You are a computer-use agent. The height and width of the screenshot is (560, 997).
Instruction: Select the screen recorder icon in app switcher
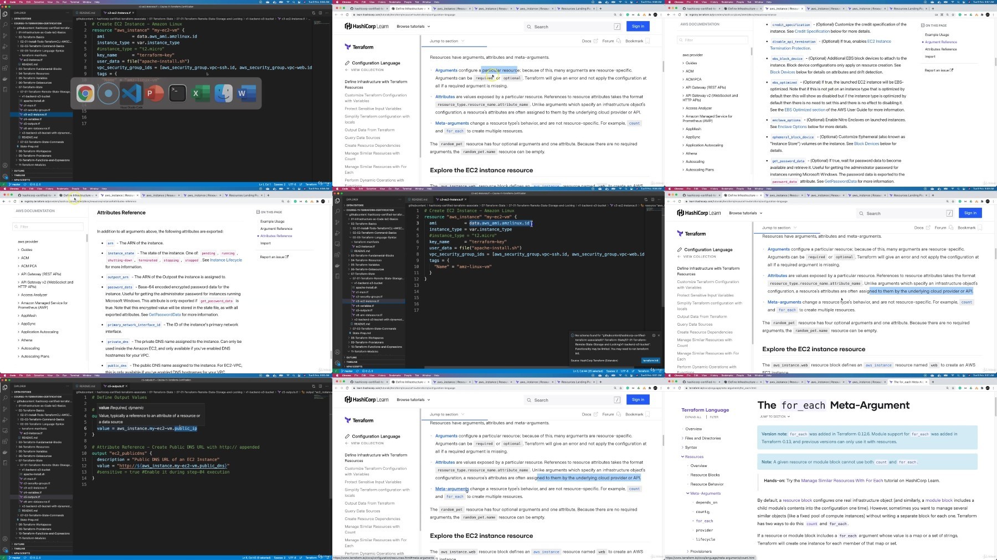click(x=109, y=93)
